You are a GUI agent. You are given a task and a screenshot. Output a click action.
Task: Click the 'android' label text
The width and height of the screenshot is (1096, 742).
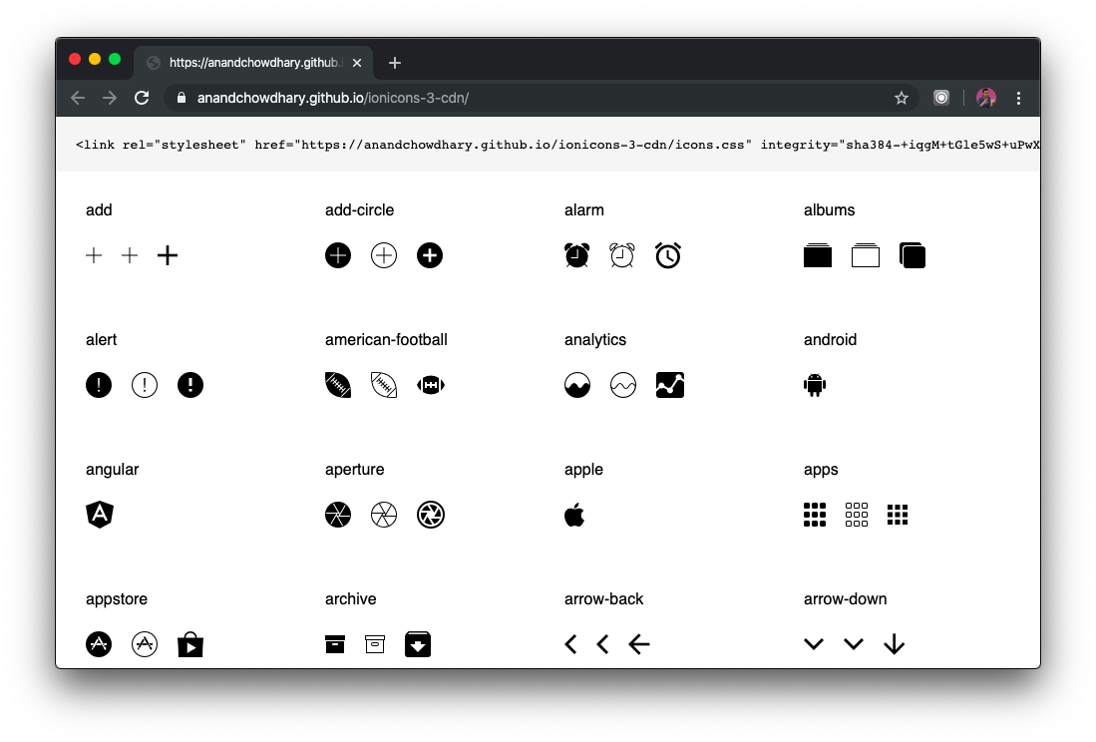[x=830, y=340]
